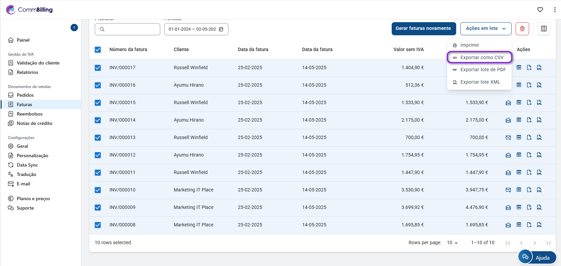Open the column layout settings icon
The width and height of the screenshot is (561, 266).
(544, 29)
